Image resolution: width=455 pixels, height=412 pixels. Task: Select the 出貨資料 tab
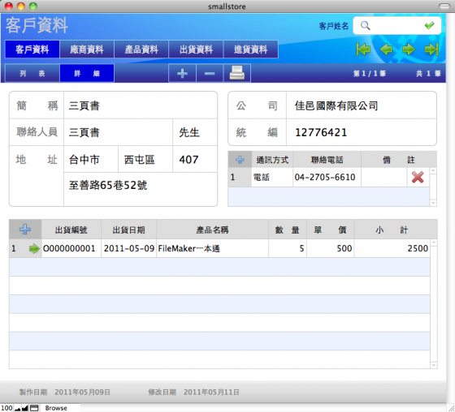coord(196,49)
